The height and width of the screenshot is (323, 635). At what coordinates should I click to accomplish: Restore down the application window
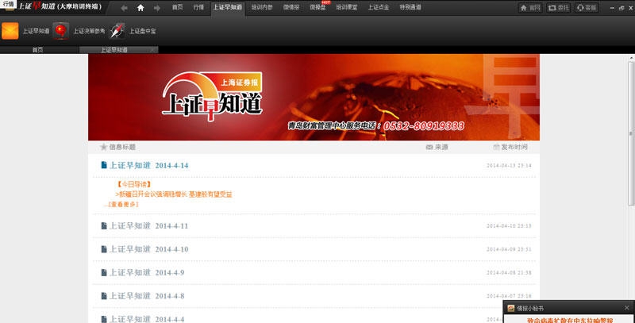coord(622,8)
